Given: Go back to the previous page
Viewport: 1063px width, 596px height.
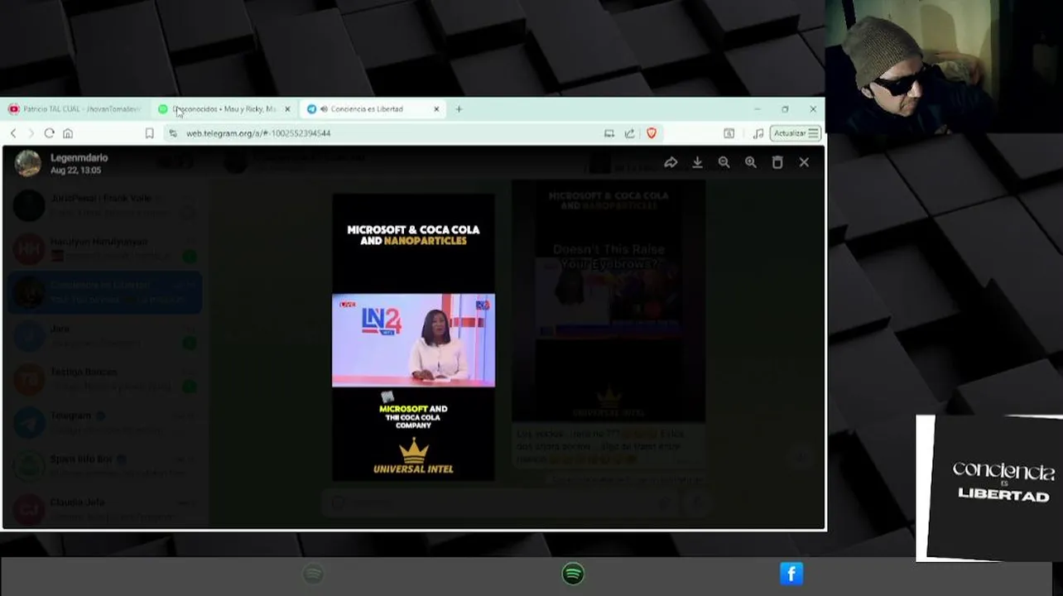Looking at the screenshot, I should tap(13, 133).
